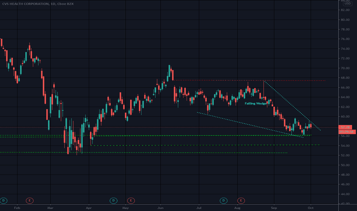Click the 50.00 price axis label

pyautogui.click(x=345, y=165)
